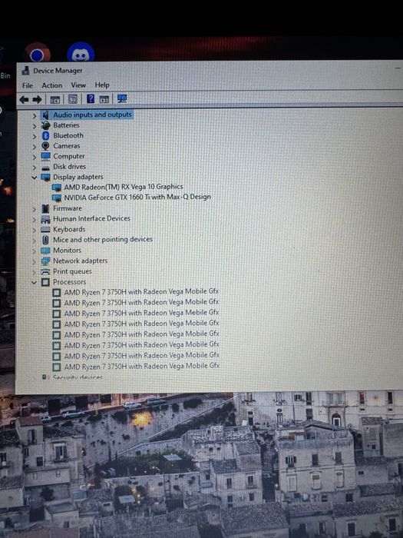Select the Print queues label
The width and height of the screenshot is (403, 538).
pos(72,271)
